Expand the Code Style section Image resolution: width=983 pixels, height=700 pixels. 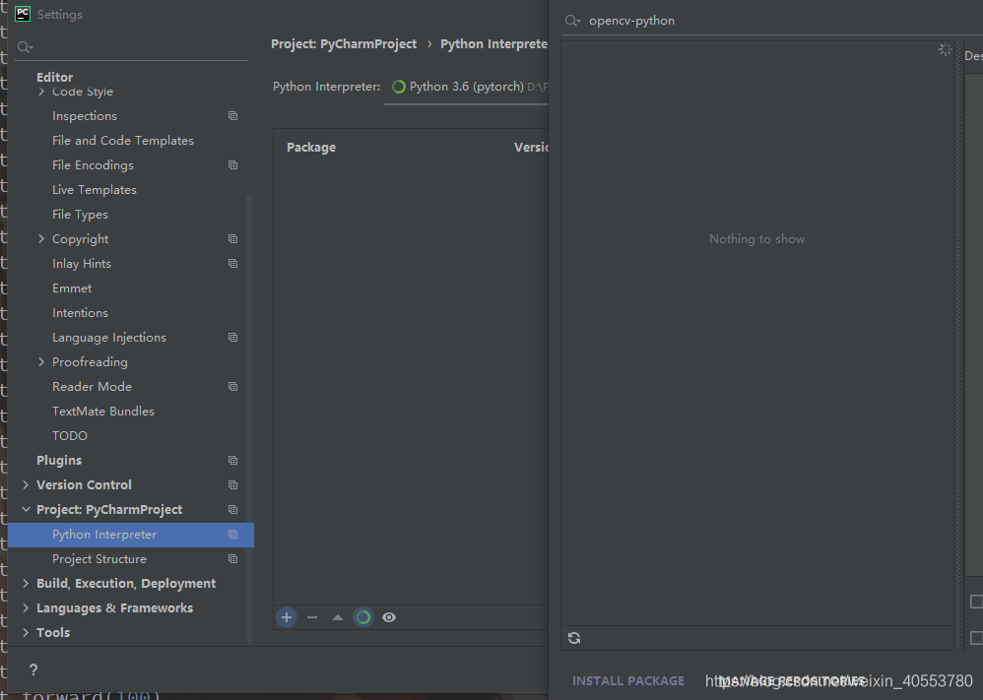pyautogui.click(x=41, y=92)
